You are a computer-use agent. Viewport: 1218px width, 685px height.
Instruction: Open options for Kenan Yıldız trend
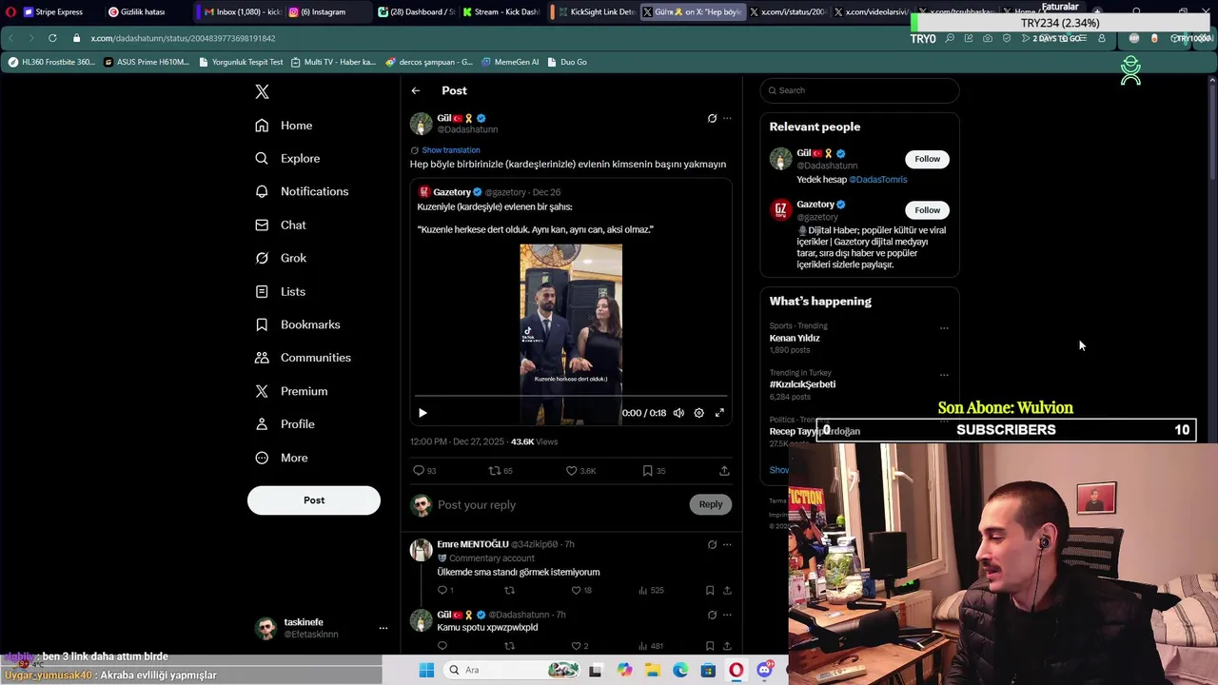click(x=944, y=328)
